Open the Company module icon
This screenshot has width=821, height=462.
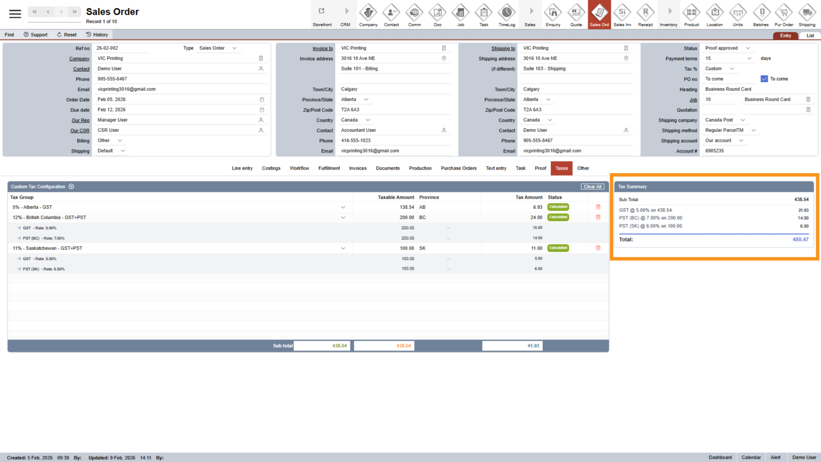point(368,15)
